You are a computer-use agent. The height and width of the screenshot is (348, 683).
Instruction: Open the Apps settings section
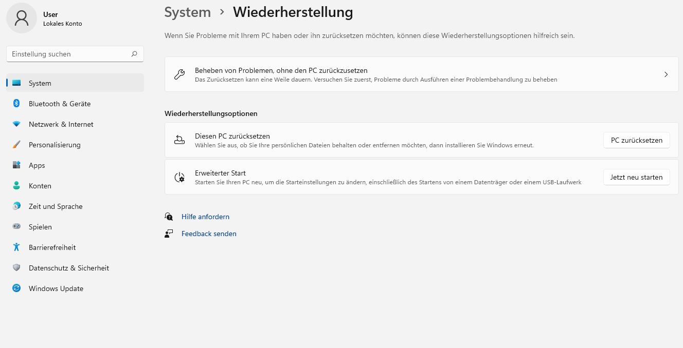click(x=37, y=165)
